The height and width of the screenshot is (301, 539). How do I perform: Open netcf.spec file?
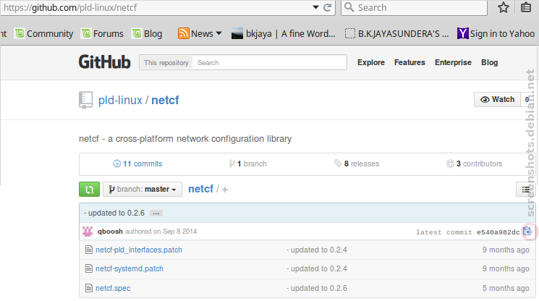(113, 288)
